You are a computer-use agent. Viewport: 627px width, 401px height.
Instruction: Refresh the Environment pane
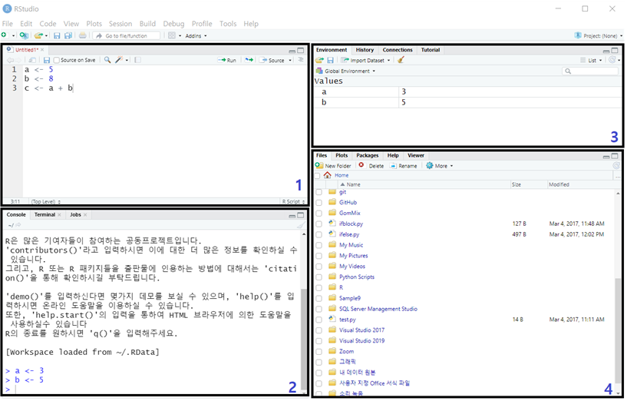click(x=612, y=60)
